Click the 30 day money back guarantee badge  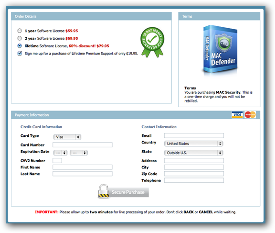point(152,42)
